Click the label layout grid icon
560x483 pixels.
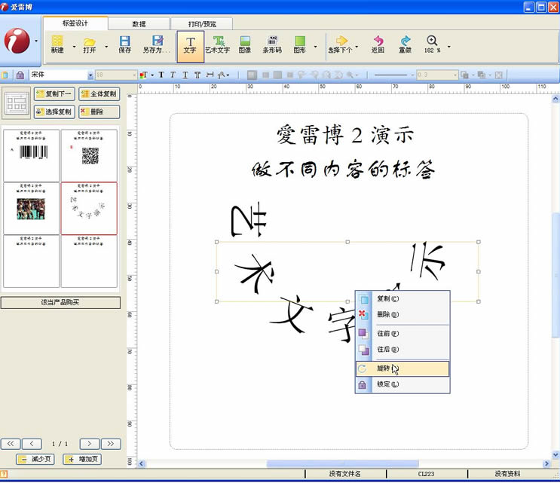(x=17, y=103)
